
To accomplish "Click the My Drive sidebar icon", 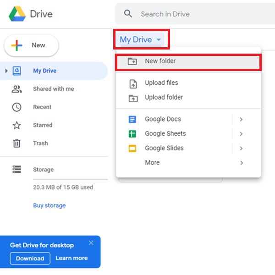I will [16, 71].
